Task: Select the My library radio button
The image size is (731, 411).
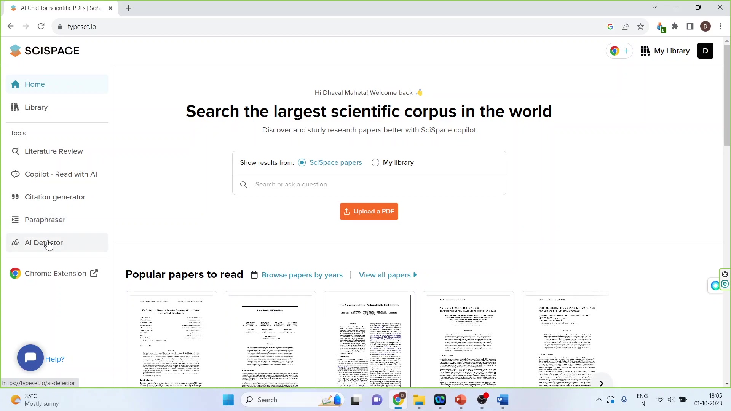Action: click(x=376, y=162)
